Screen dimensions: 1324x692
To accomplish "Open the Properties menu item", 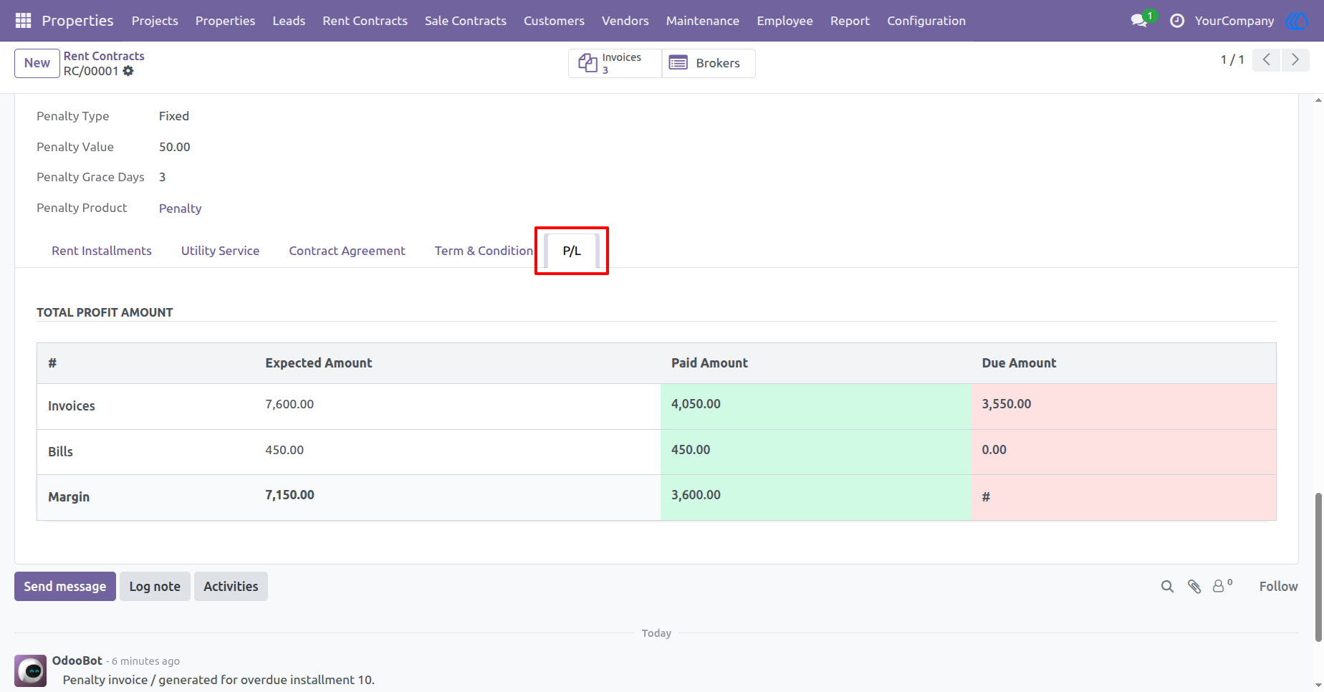I will [x=225, y=21].
